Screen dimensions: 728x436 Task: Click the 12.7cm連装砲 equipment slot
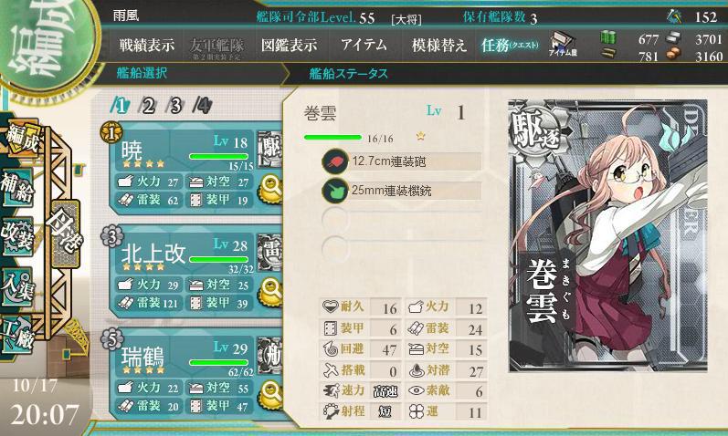point(402,161)
